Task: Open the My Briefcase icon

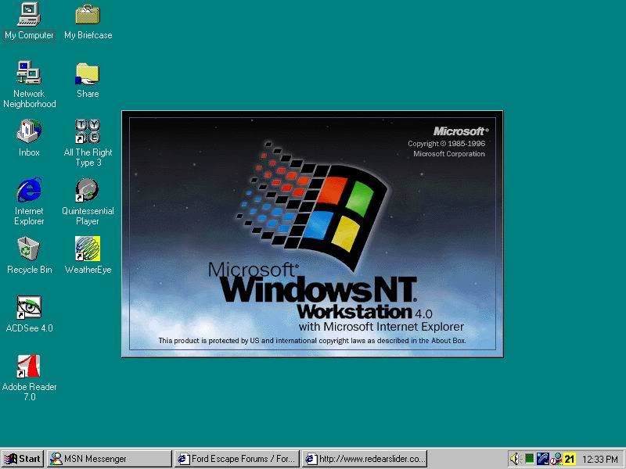Action: pos(88,14)
